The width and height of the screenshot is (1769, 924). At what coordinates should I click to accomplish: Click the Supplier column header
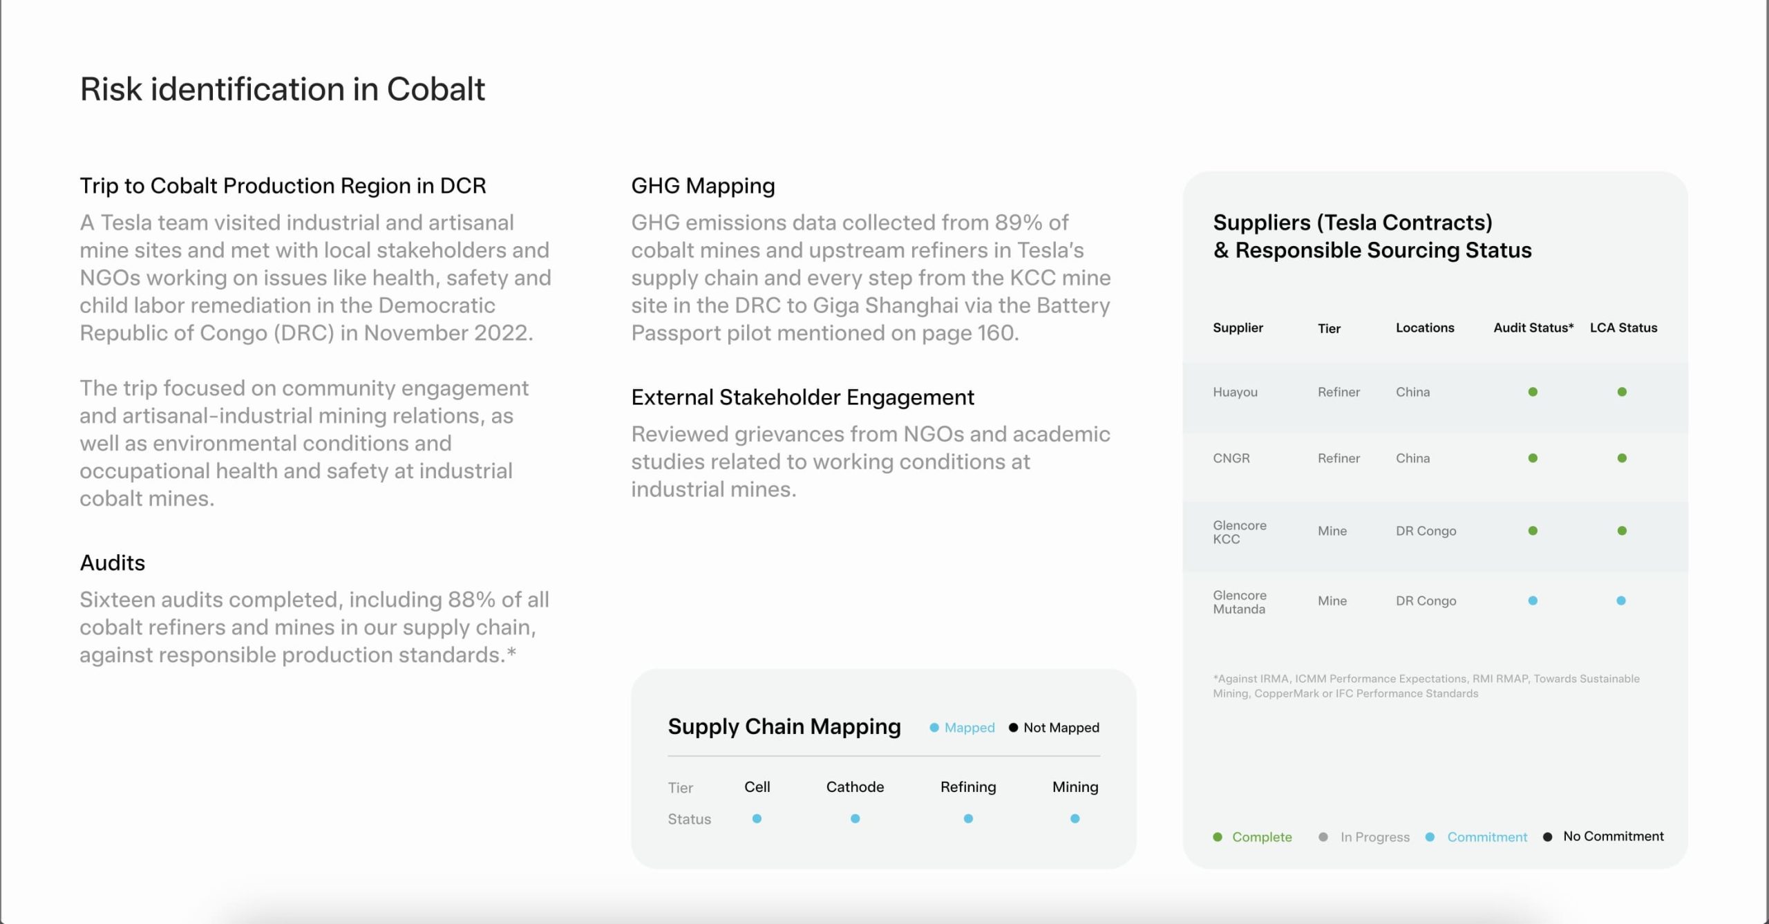(x=1238, y=328)
